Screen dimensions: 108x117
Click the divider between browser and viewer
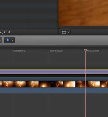(x=58, y=18)
